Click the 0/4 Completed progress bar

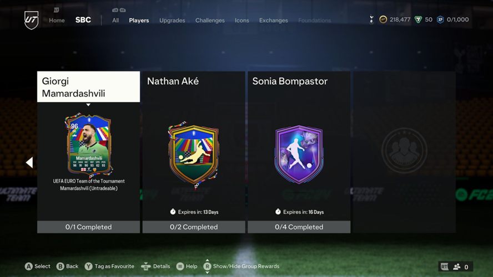(x=299, y=227)
